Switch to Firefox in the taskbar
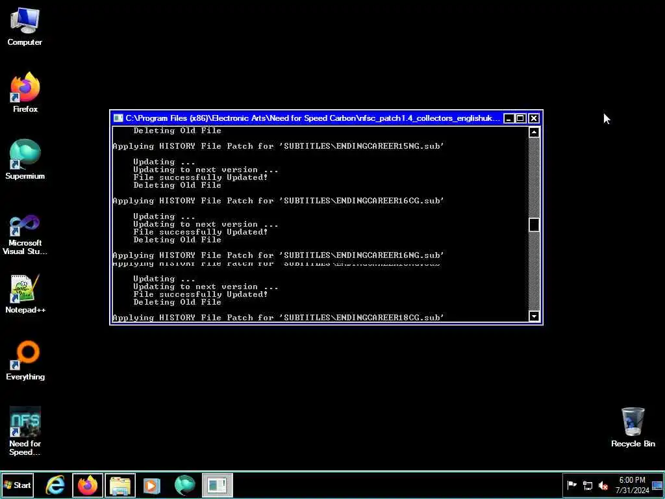 (x=88, y=485)
